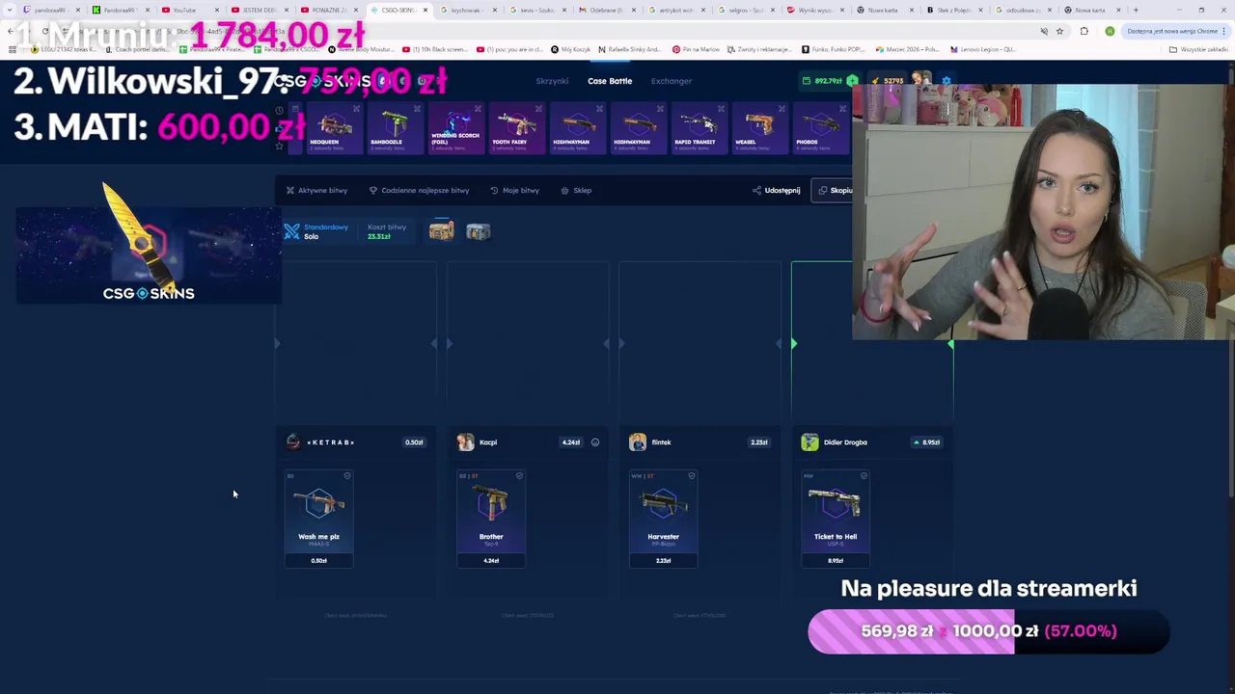Click the second gray case icon

478,231
